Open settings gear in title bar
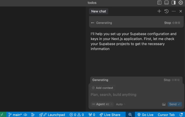 (x=181, y=3)
